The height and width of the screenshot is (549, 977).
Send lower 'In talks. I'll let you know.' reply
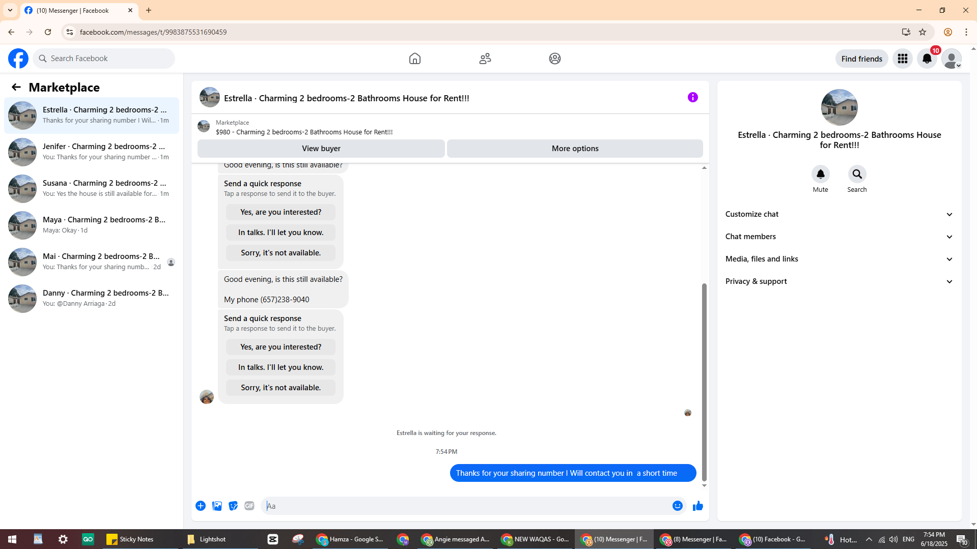tap(281, 367)
